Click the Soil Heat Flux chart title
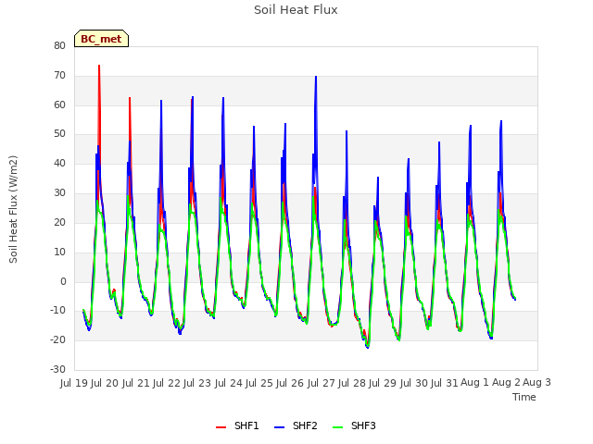The width and height of the screenshot is (593, 444). [296, 10]
